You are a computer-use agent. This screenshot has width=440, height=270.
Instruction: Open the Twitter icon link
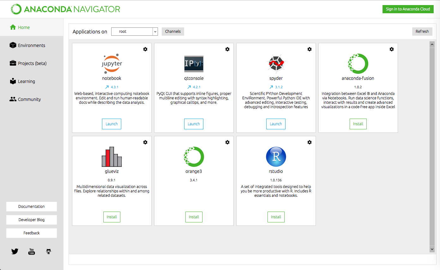tap(15, 251)
